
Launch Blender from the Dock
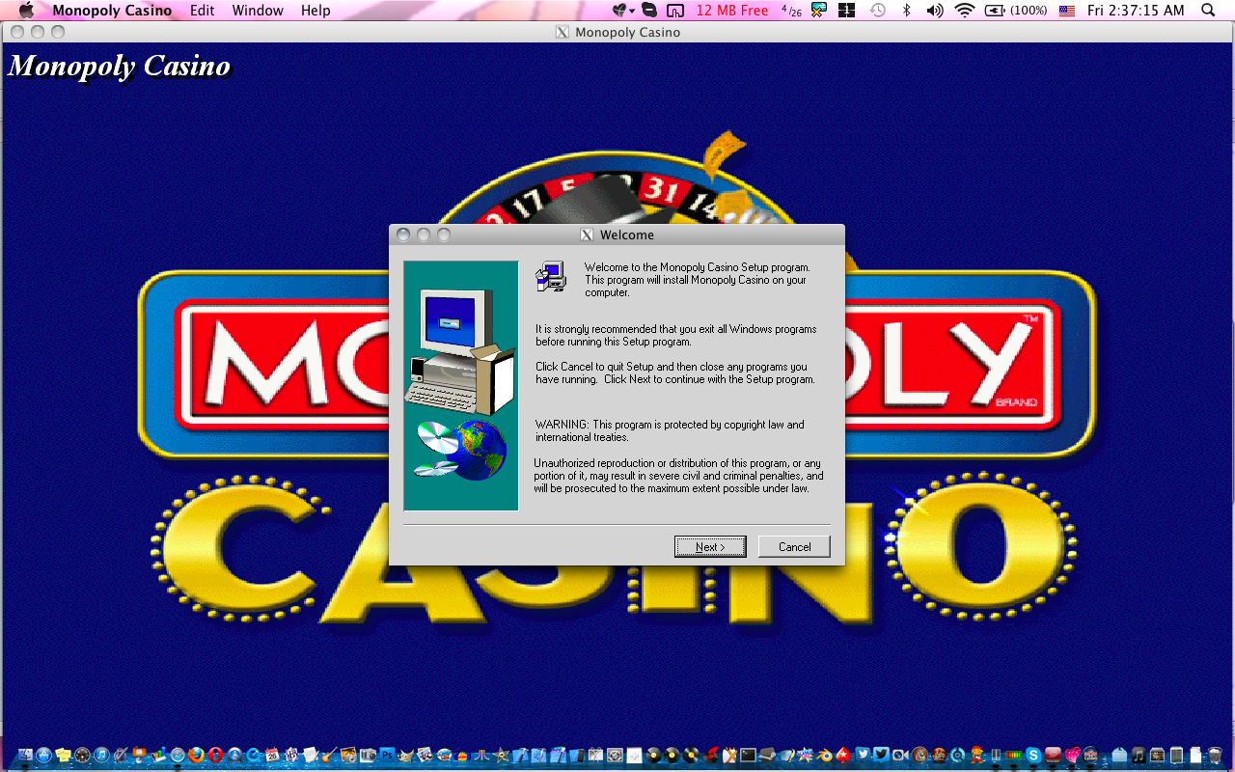[824, 756]
